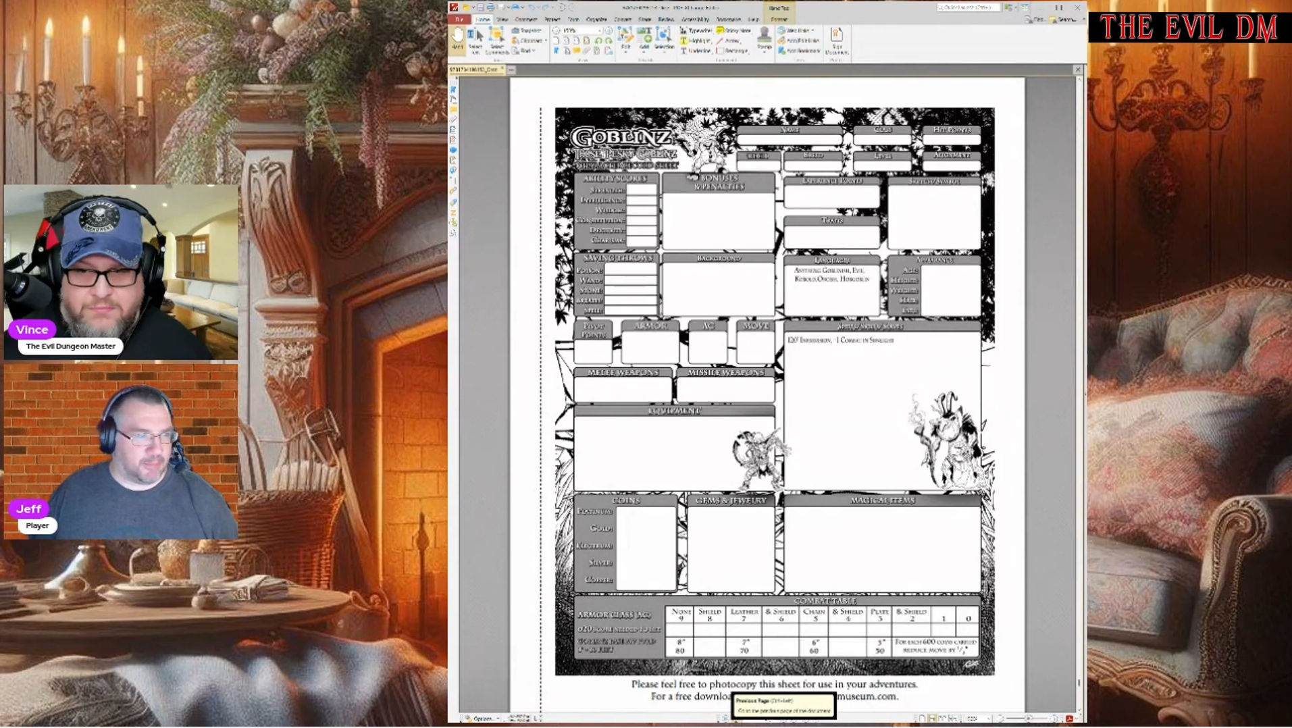Viewport: 1292px width, 728px height.
Task: Click the Redo icon in title bar
Action: 545,7
